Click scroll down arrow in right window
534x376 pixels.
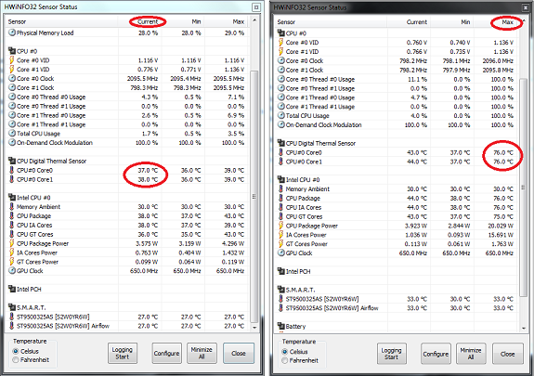point(524,328)
